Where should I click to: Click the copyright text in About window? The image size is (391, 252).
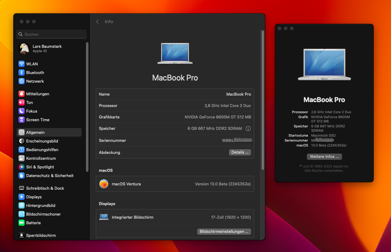[x=324, y=168]
